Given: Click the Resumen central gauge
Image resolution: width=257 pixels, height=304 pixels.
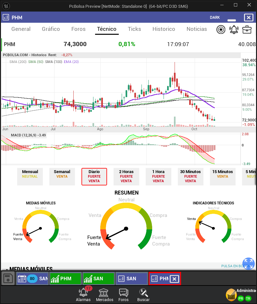Looking at the screenshot, I should coord(126,226).
